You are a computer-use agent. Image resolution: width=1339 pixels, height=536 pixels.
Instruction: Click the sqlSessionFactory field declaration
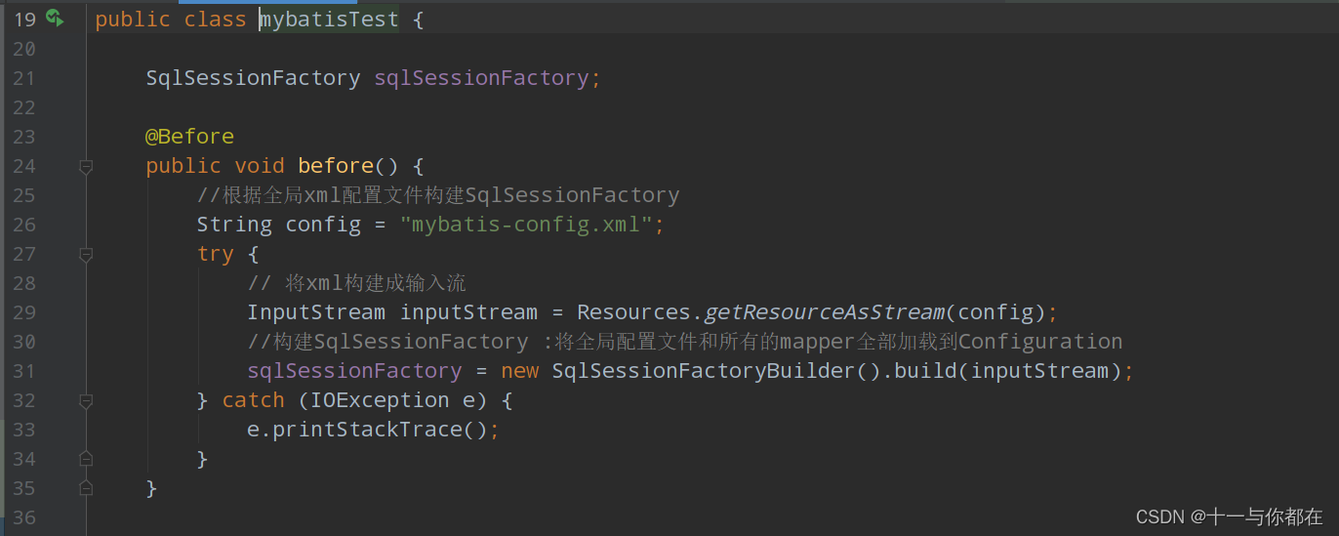(482, 78)
